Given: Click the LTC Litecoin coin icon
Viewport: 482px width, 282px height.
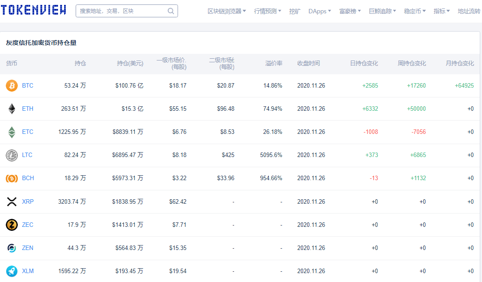Looking at the screenshot, I should (x=12, y=155).
